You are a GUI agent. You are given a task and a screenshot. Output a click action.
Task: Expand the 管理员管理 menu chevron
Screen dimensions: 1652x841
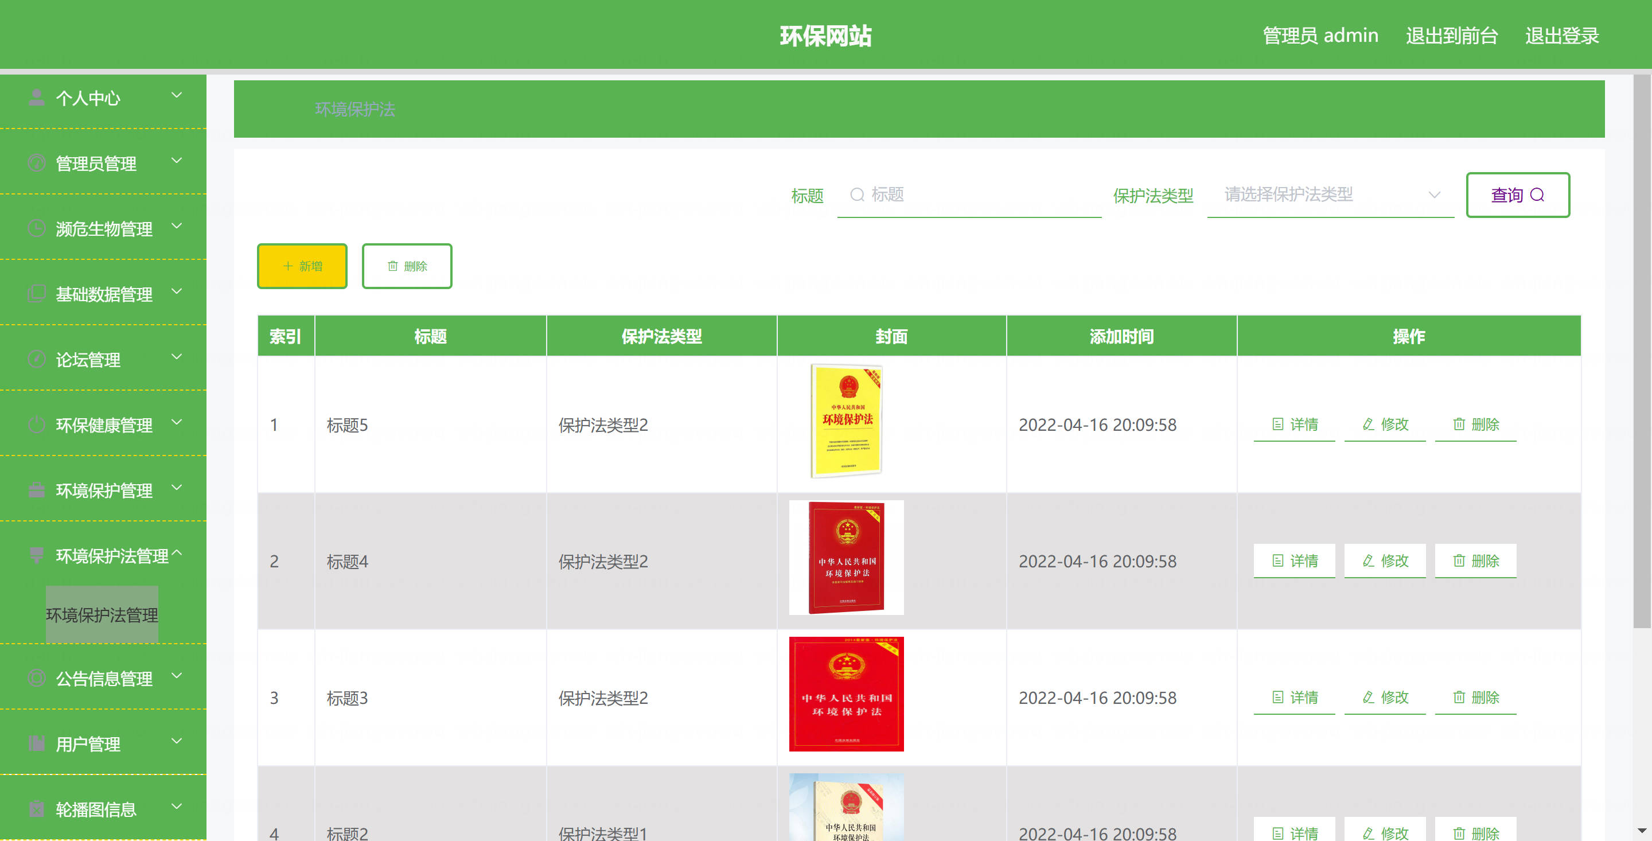pos(177,161)
